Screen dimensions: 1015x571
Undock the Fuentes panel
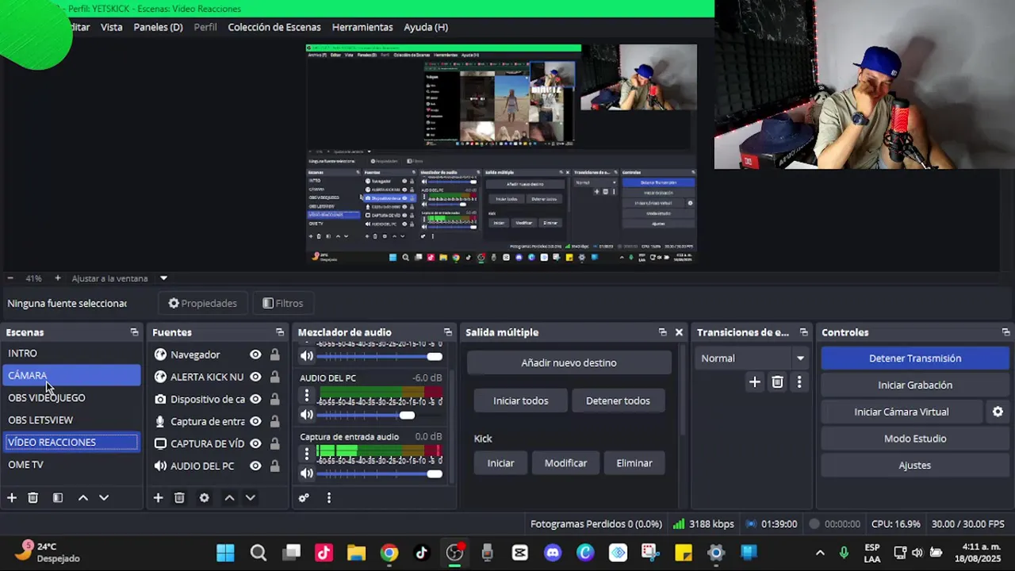pos(280,332)
